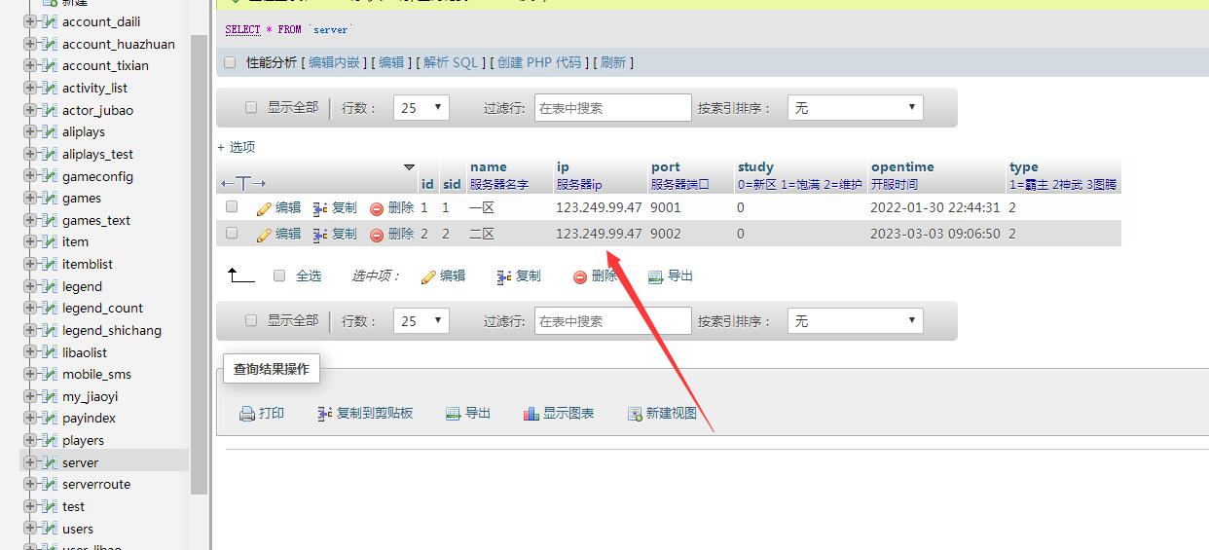Click the 解析 SQL link

pos(451,62)
